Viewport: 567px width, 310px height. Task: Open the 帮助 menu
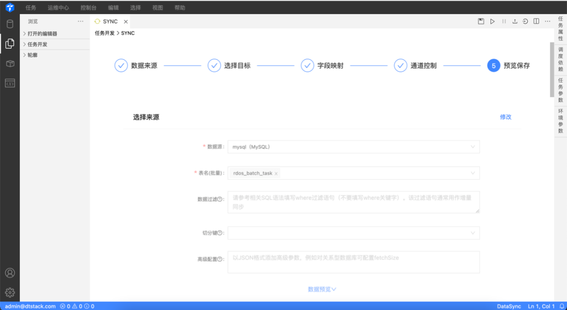(x=180, y=7)
